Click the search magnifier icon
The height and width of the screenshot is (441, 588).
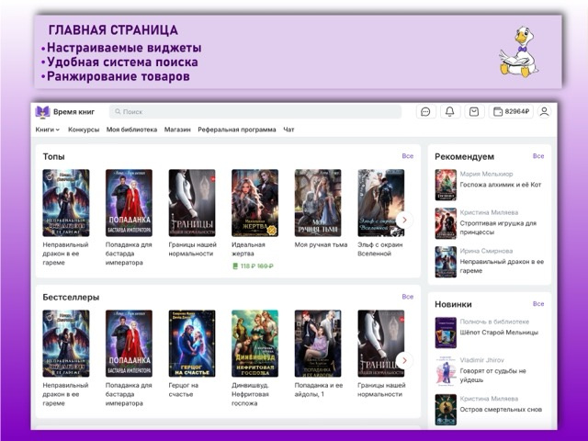point(118,112)
